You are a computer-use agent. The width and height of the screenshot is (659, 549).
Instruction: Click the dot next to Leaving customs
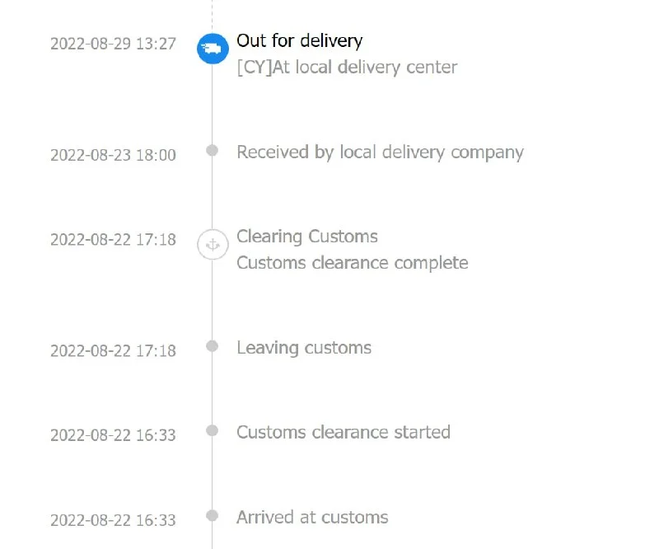[213, 346]
